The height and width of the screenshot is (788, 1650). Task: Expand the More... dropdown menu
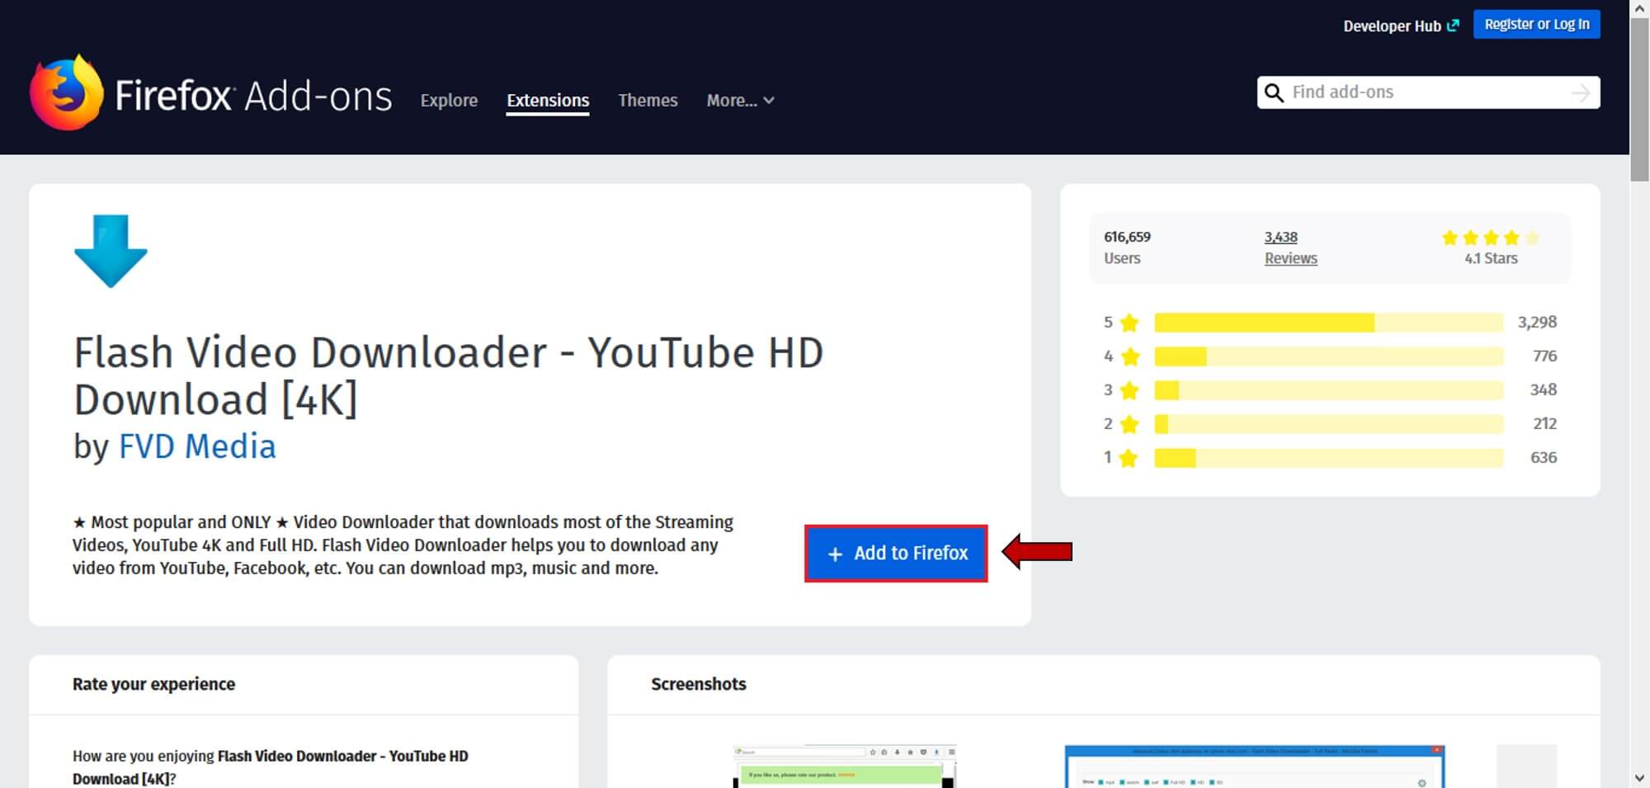[x=740, y=100]
